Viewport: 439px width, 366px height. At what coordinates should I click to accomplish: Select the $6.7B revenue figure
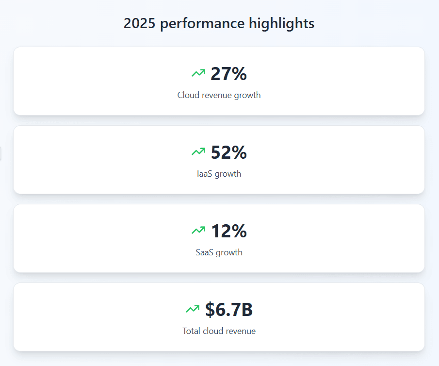coord(228,310)
